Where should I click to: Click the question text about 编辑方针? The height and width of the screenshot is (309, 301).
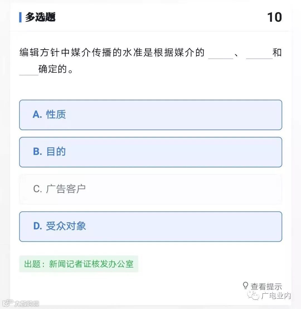(x=151, y=61)
